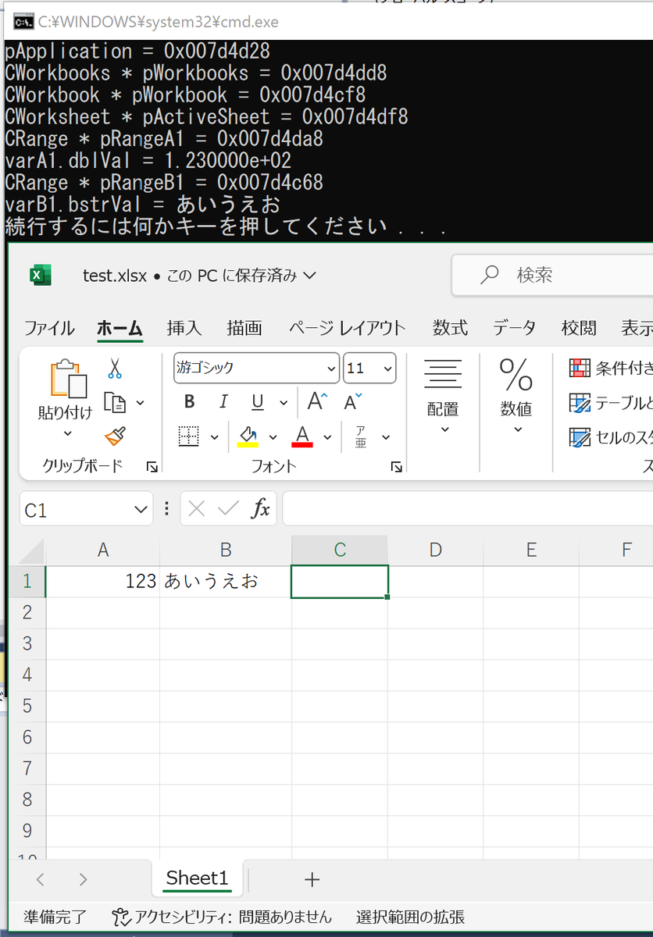Select row 5 header
This screenshot has height=937, width=653.
click(27, 706)
